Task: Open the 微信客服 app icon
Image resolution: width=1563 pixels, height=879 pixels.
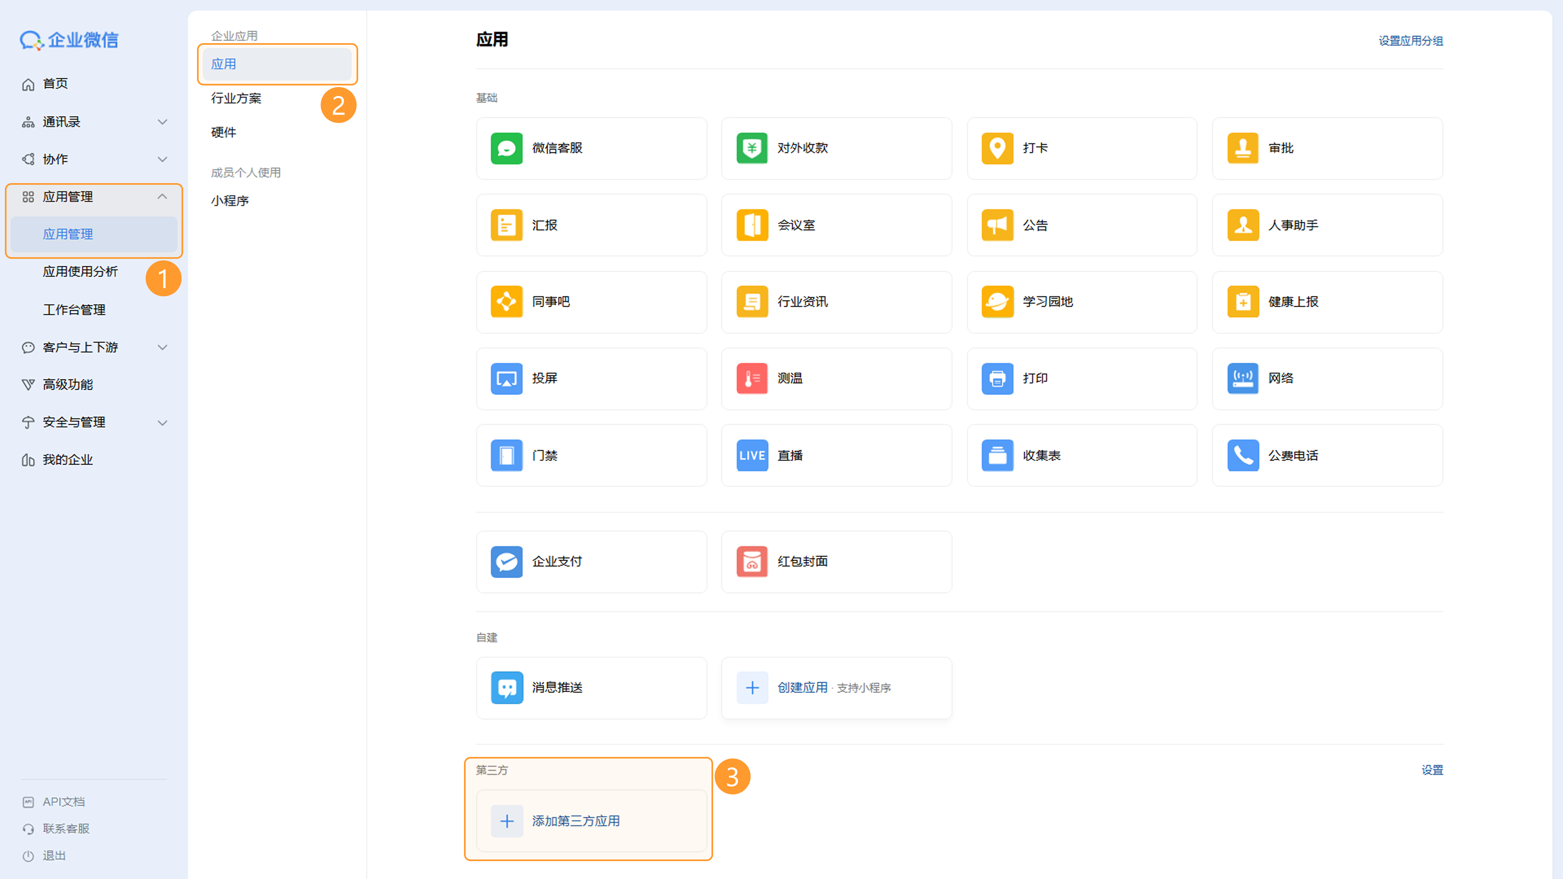Action: pyautogui.click(x=507, y=148)
